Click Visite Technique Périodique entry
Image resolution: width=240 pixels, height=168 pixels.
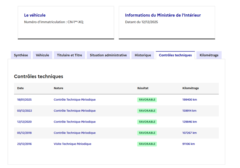(72, 144)
